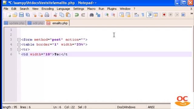Place cursor on td width line
Viewport: 194px width, 109px height.
(44, 54)
